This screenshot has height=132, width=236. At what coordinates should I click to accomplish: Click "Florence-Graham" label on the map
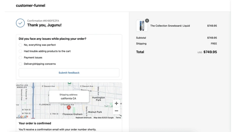(73, 114)
